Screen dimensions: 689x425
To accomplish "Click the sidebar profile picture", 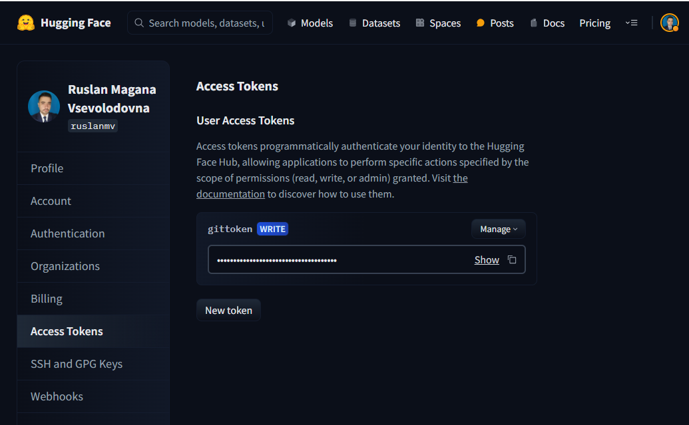I will point(44,106).
